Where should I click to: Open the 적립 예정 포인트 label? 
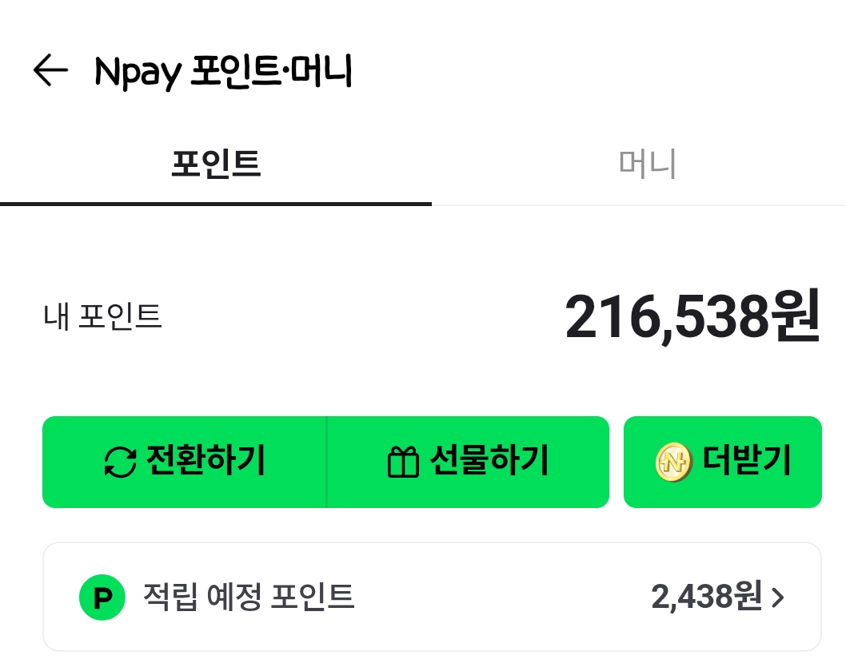coord(248,597)
